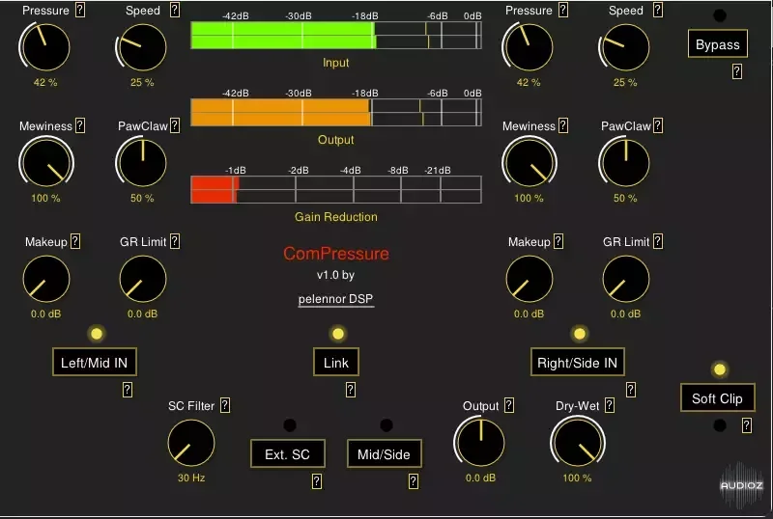Toggle Right/Side IN channel button
Viewport: 773px width, 519px height.
[577, 363]
